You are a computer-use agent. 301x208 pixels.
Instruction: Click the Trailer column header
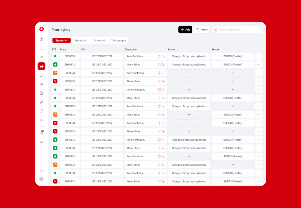(215, 50)
